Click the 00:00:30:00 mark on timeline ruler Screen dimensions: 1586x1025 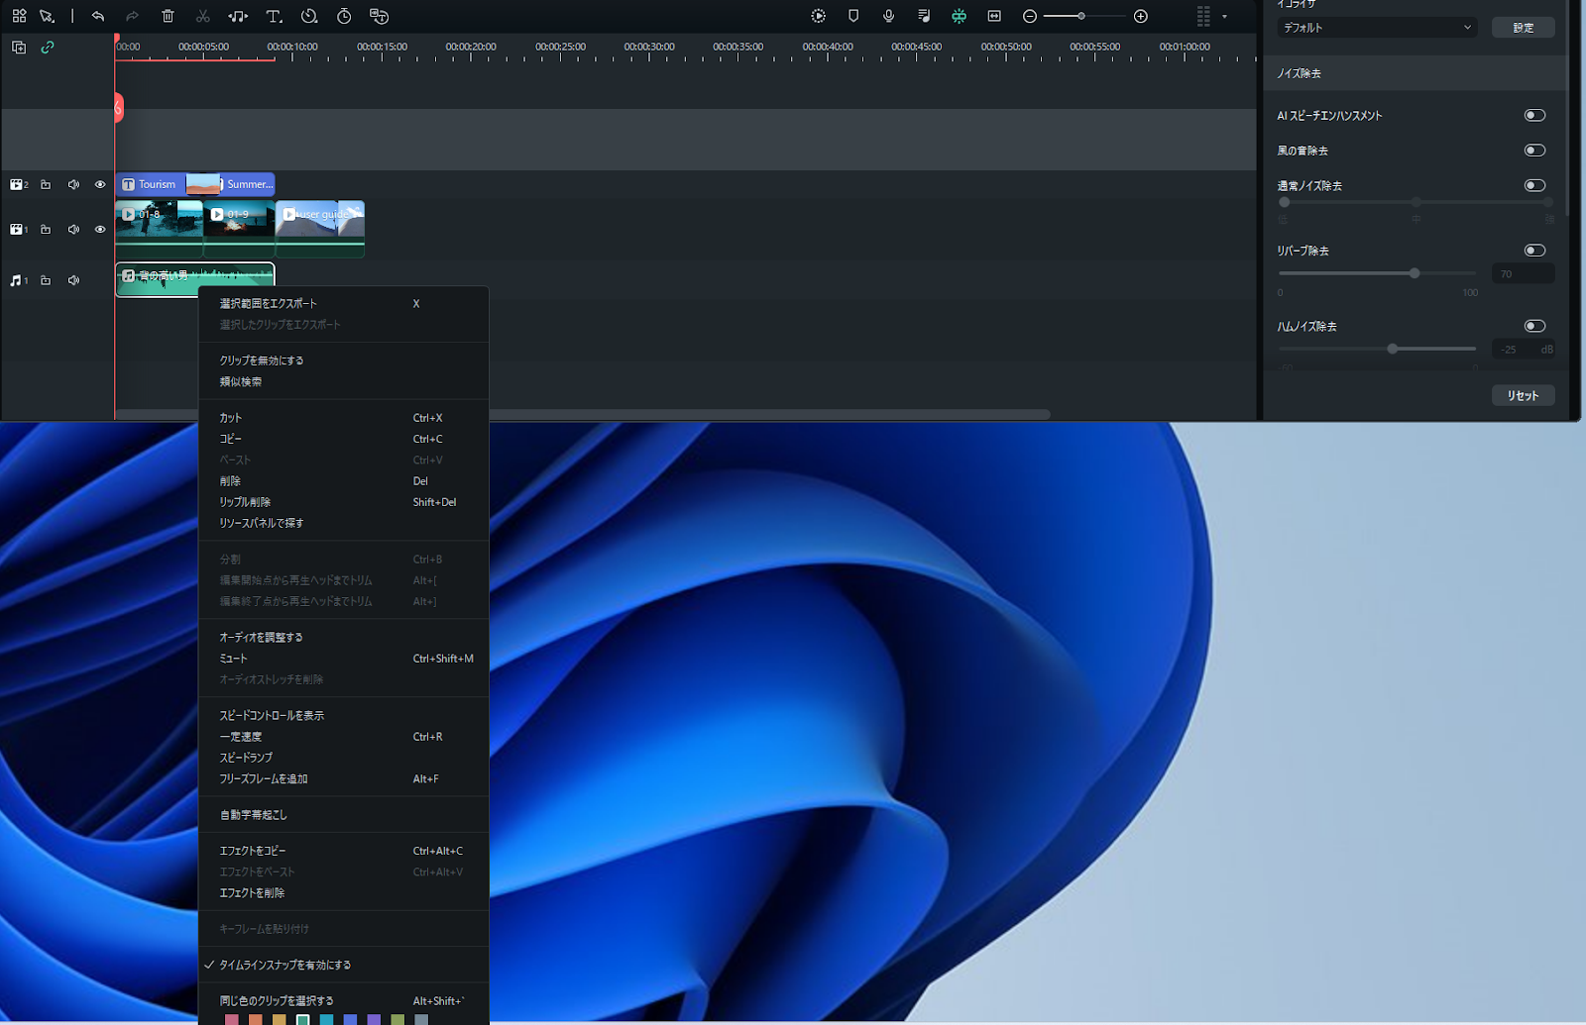pos(649,47)
